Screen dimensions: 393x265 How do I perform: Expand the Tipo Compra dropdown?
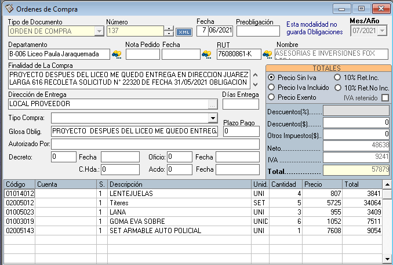click(213, 118)
